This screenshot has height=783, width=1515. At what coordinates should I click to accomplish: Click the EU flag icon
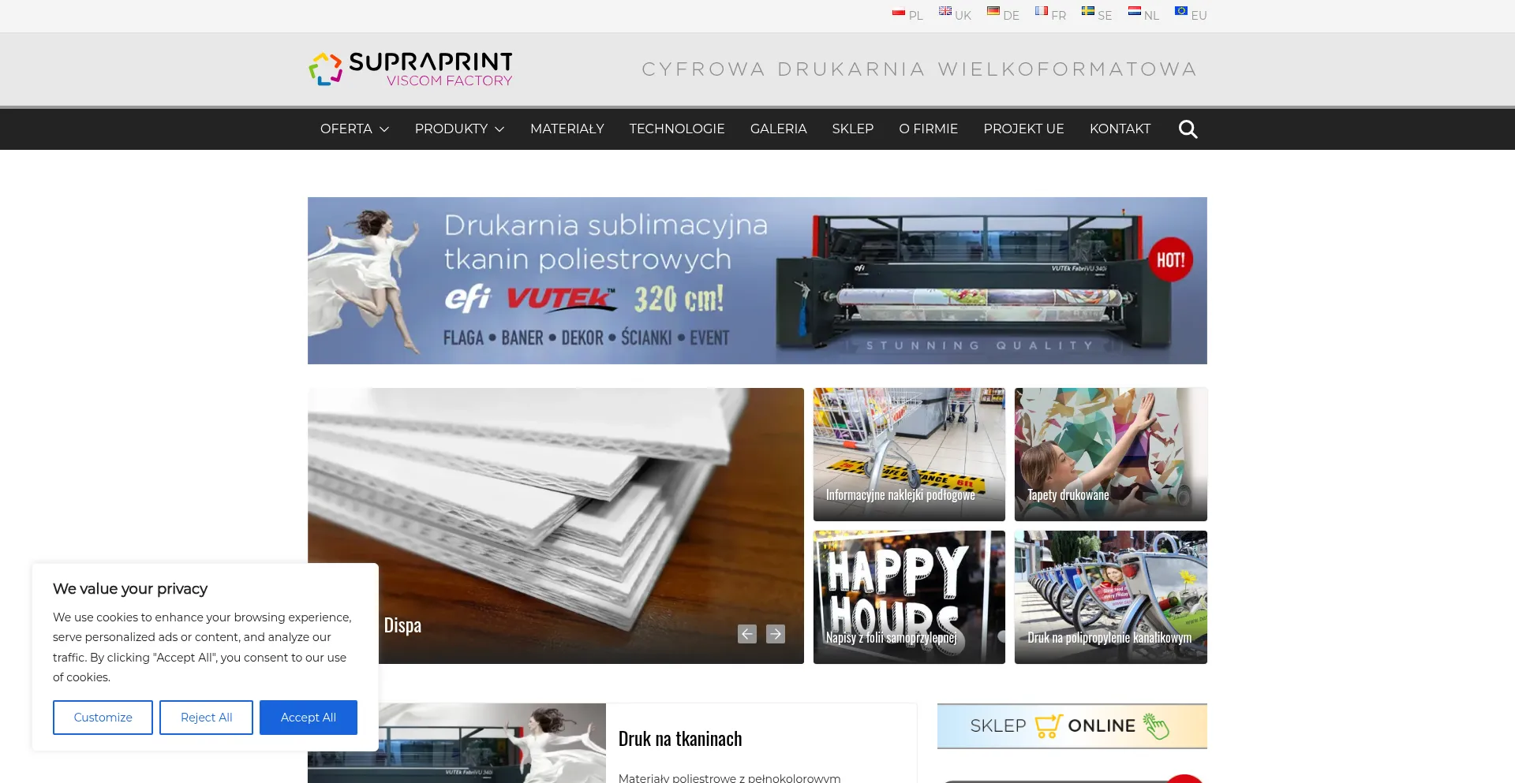[x=1181, y=11]
